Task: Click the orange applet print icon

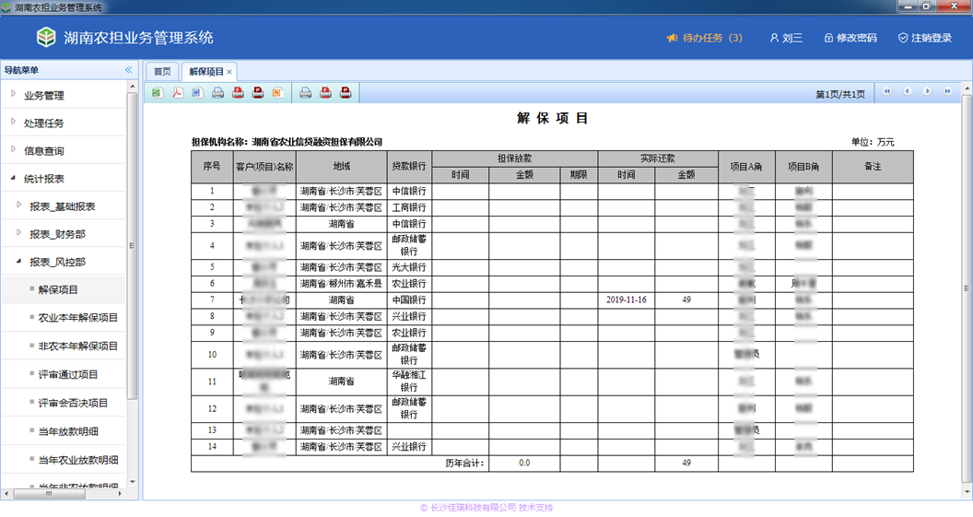Action: coord(277,93)
